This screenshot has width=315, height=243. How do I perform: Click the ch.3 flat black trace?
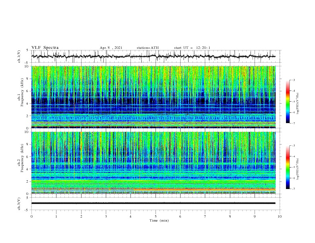tap(153, 203)
